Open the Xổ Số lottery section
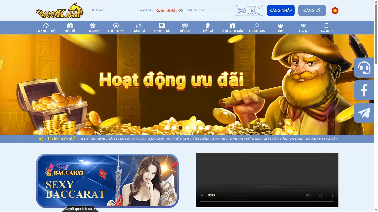The height and width of the screenshot is (212, 378). pyautogui.click(x=185, y=28)
